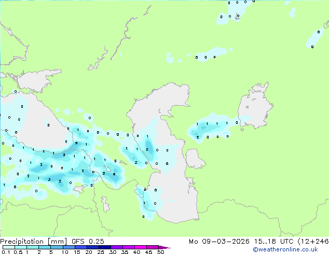Click the 0.1 to 0.5 mm legend swatch

coord(9,247)
